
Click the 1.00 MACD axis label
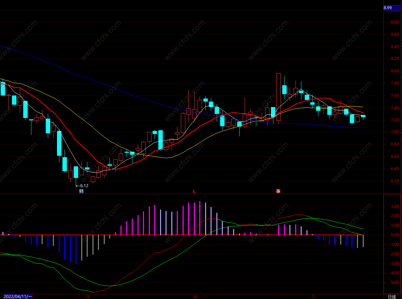click(395, 225)
